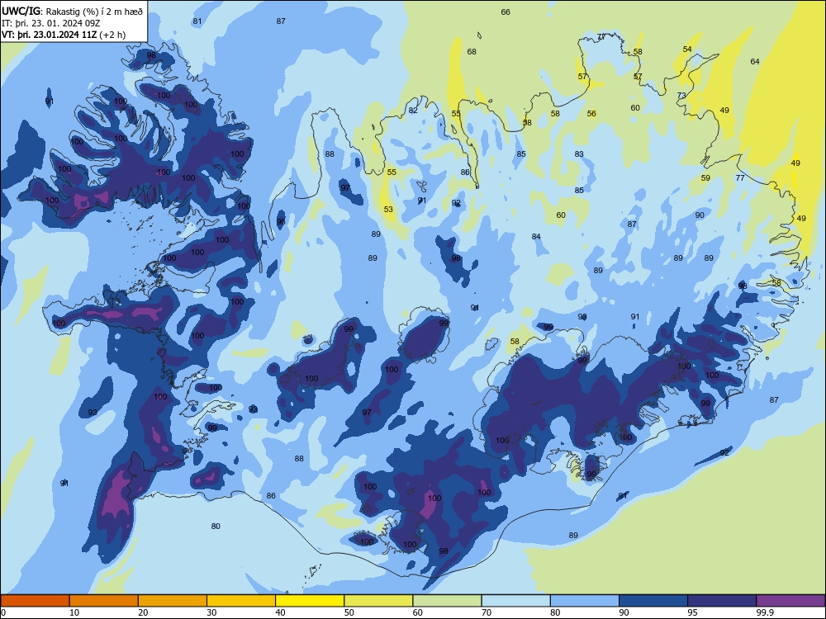The height and width of the screenshot is (619, 826).
Task: Click the medium blue 80–90 legend swatch
Action: click(x=585, y=601)
